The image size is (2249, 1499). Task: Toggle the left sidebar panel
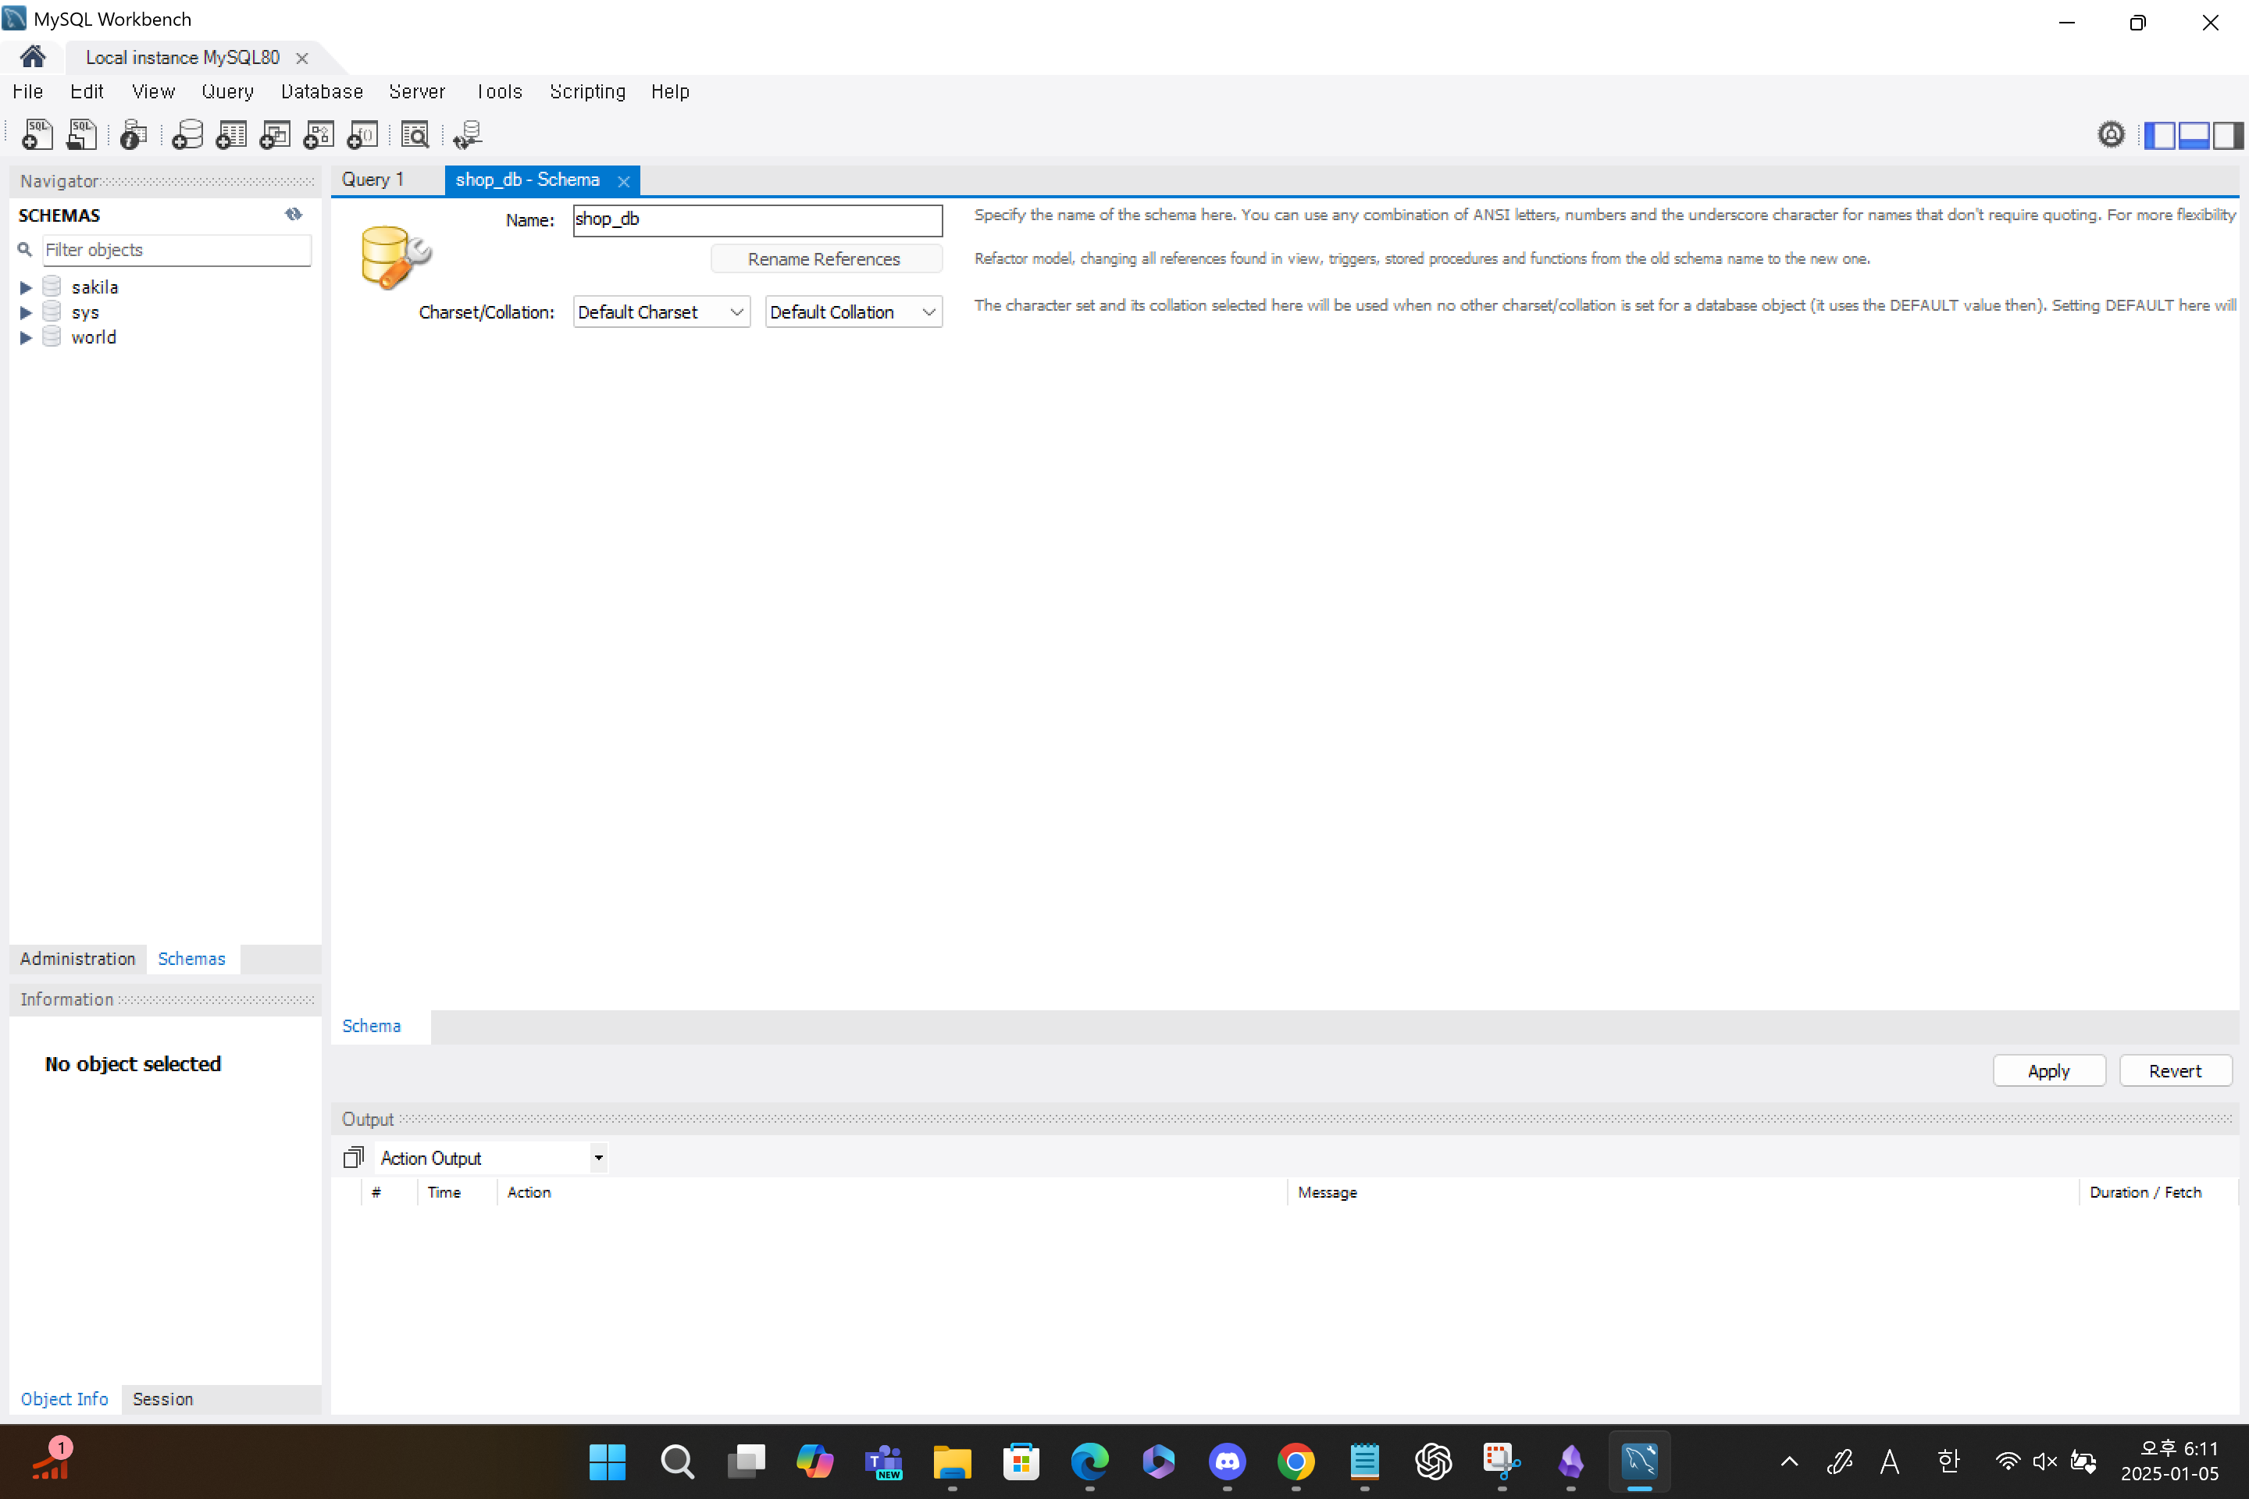[2159, 135]
